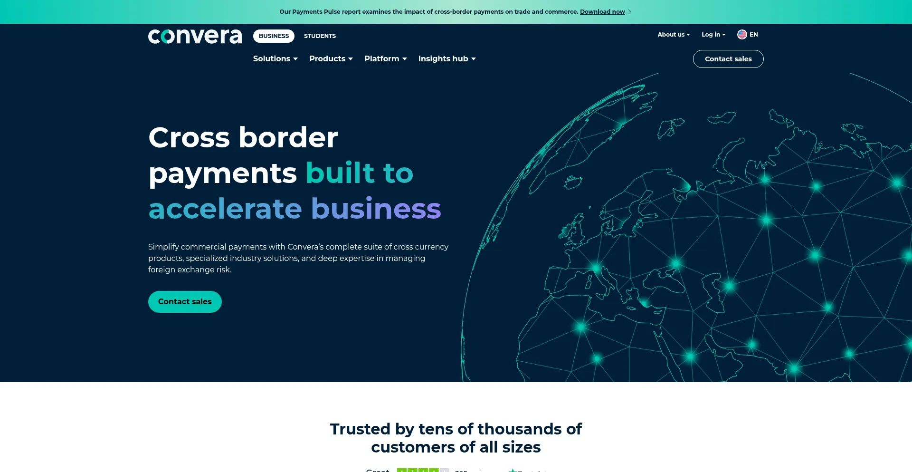
Task: Click the Payments Pulse report banner text
Action: (x=428, y=12)
